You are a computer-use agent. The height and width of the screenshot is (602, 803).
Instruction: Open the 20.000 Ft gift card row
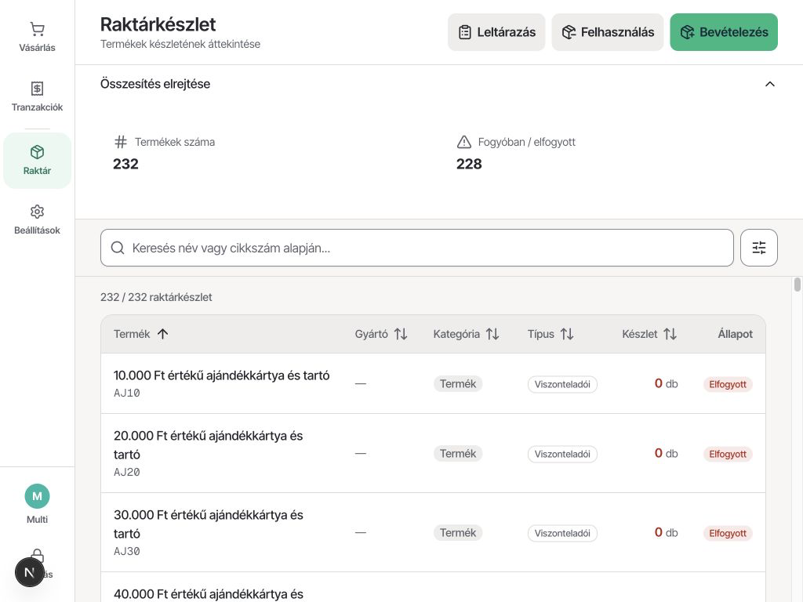point(433,454)
